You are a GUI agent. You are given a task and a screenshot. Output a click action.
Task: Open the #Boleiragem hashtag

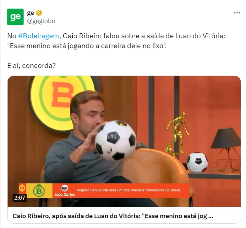(38, 36)
